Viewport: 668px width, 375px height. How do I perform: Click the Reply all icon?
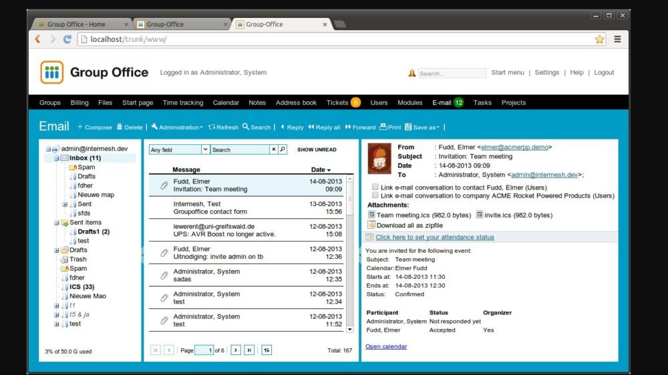(x=311, y=127)
